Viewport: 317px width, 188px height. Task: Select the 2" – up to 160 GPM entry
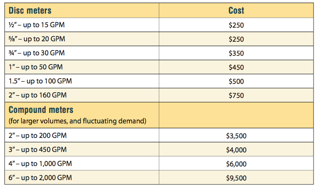[34, 95]
